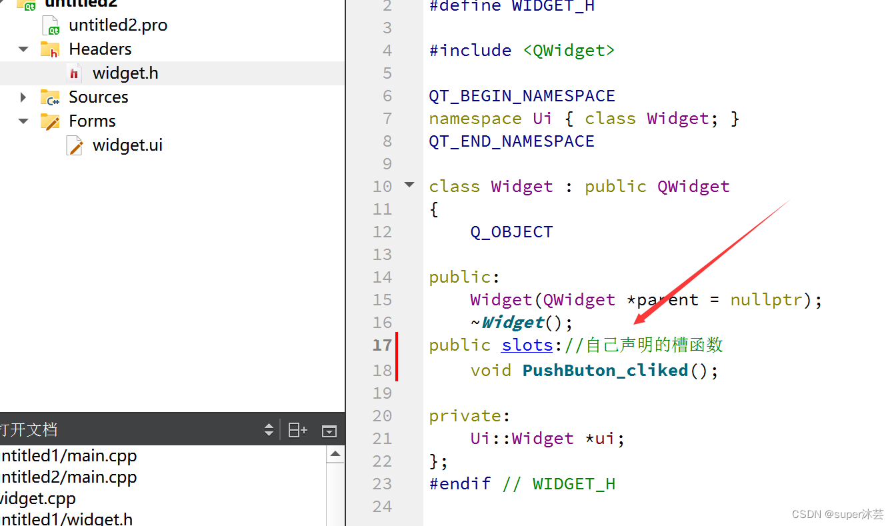894x526 pixels.
Task: Click QWidget include on line 4
Action: coord(569,51)
